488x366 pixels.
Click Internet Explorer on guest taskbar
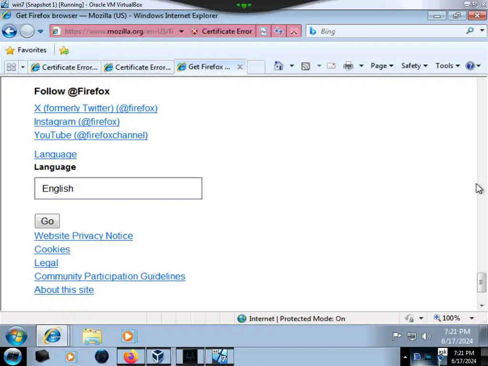click(x=52, y=336)
